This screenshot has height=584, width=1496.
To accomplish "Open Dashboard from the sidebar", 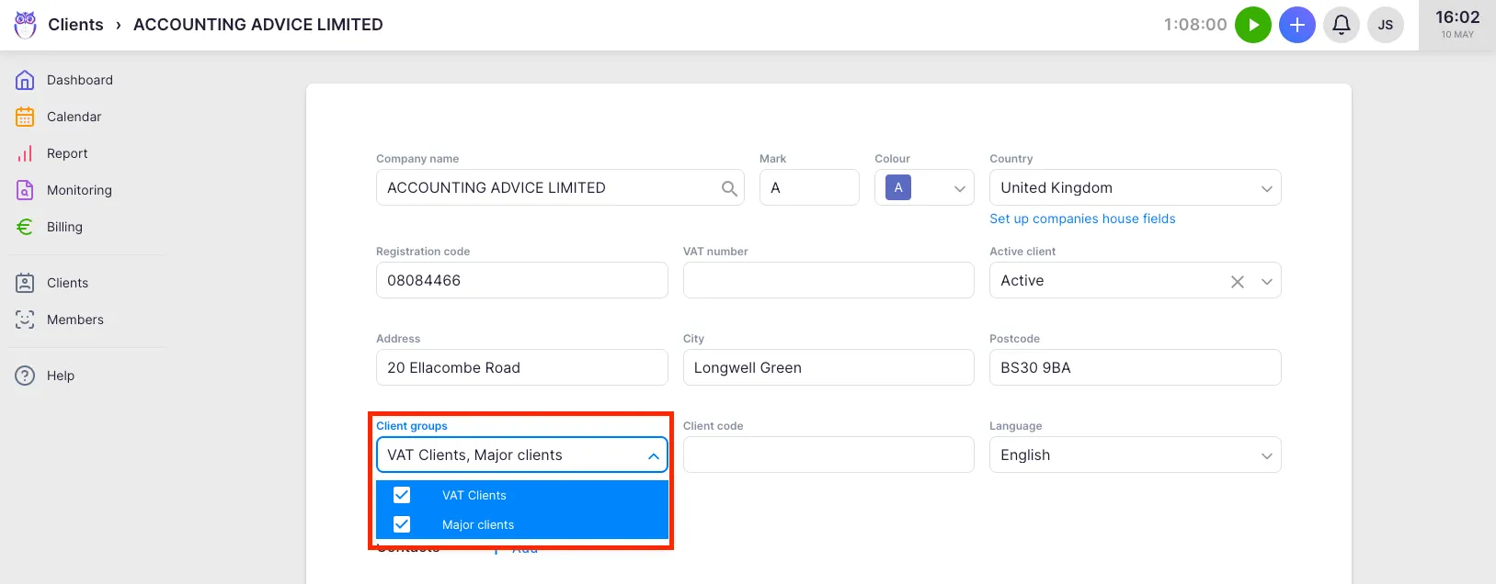I will [79, 80].
